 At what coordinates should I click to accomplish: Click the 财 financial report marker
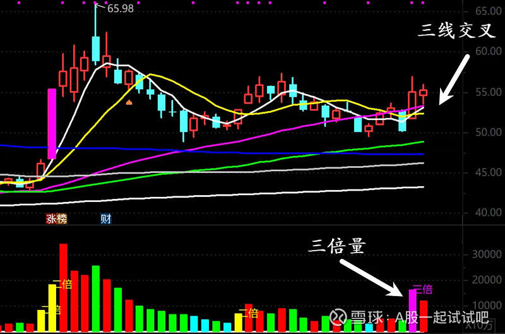pyautogui.click(x=106, y=218)
